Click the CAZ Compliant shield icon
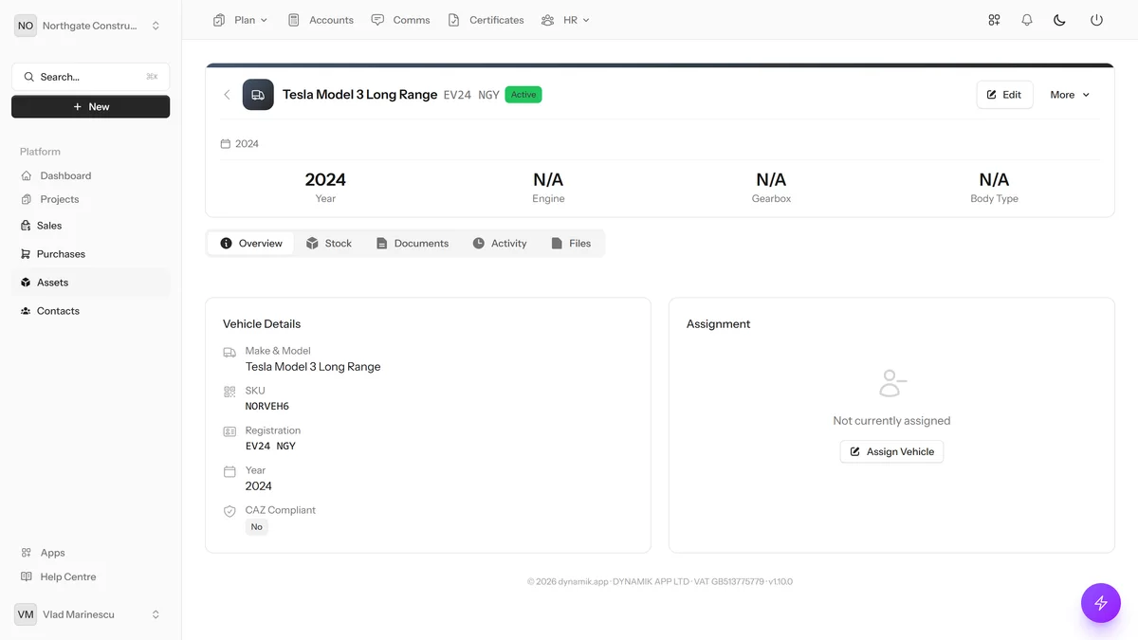Screen dimensions: 1138x640 pyautogui.click(x=229, y=511)
